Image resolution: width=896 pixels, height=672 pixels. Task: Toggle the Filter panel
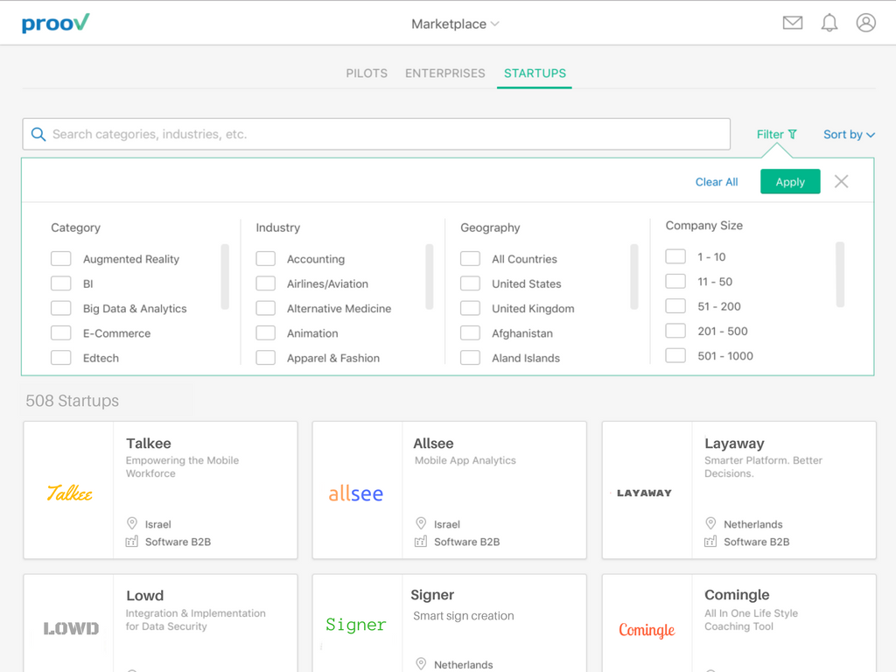776,134
